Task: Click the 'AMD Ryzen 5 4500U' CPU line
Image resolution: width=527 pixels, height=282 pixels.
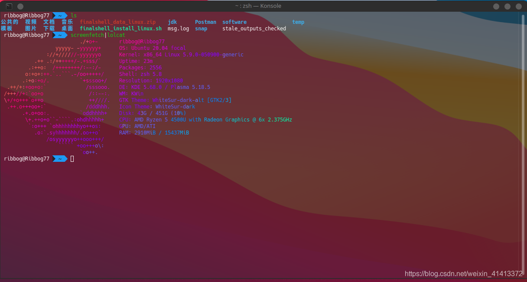Action: click(205, 120)
